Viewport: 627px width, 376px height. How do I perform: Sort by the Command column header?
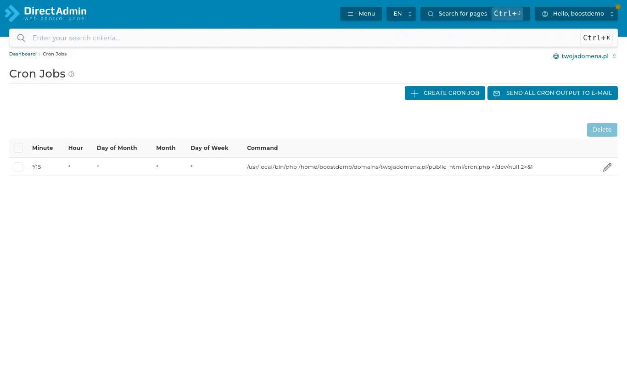click(262, 148)
